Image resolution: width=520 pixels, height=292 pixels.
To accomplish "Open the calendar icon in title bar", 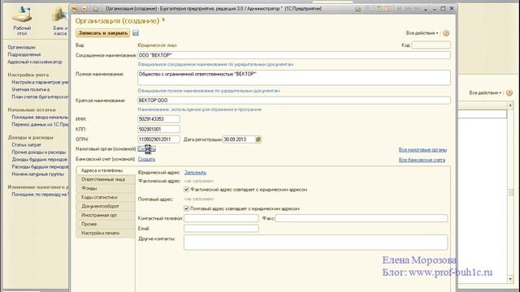I will (388, 9).
